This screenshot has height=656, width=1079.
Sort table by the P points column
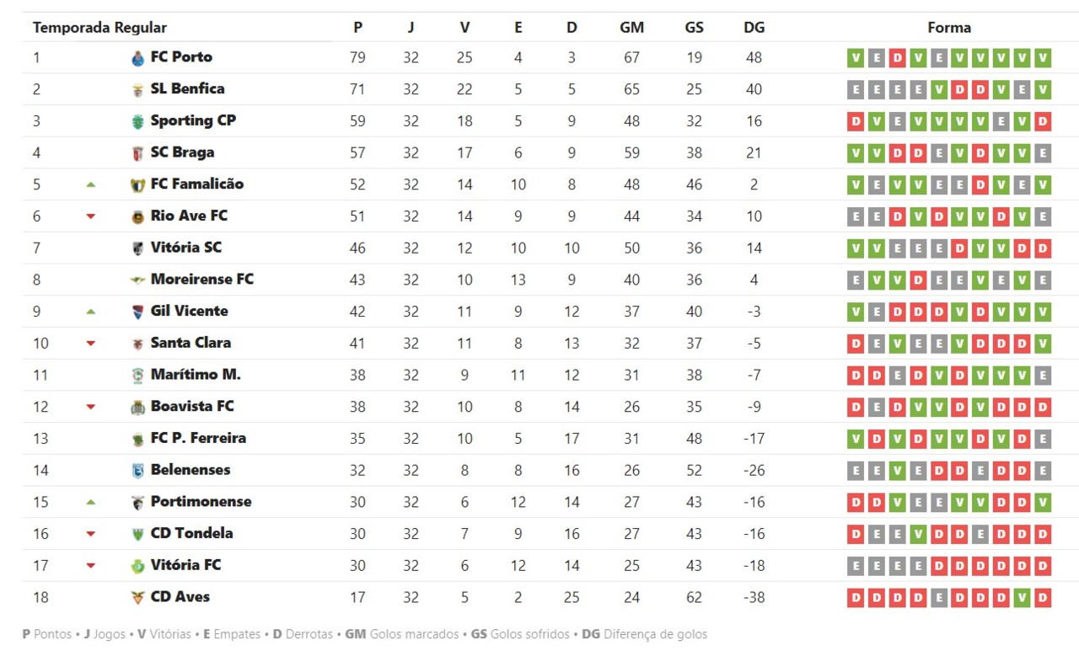(357, 28)
